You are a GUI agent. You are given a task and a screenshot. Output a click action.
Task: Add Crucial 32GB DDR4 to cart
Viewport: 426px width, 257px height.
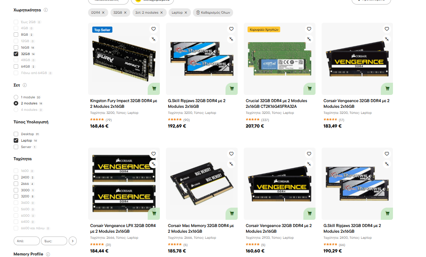309,88
